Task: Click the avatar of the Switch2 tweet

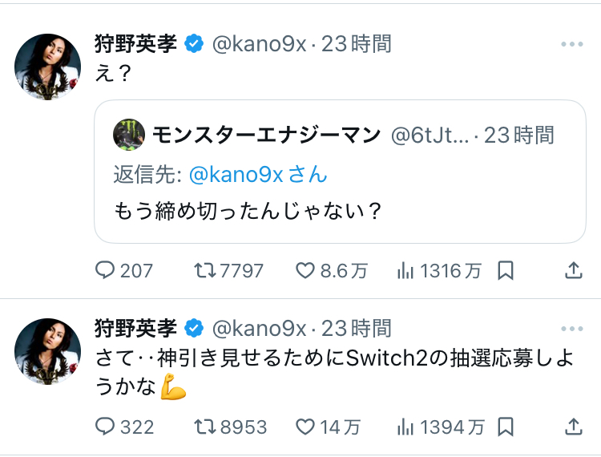Action: pyautogui.click(x=48, y=351)
